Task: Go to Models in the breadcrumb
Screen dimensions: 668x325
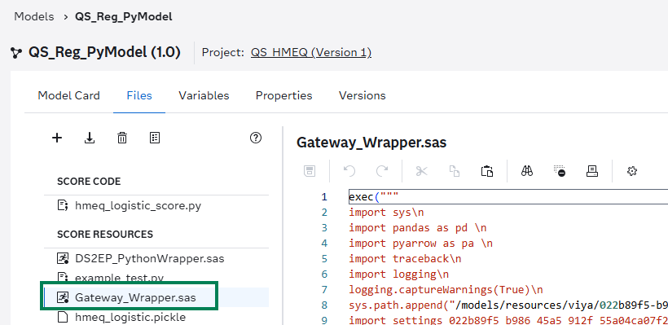Action: tap(34, 17)
